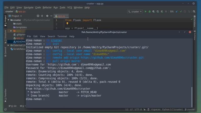Open terminal window's Help menu

click(72, 36)
